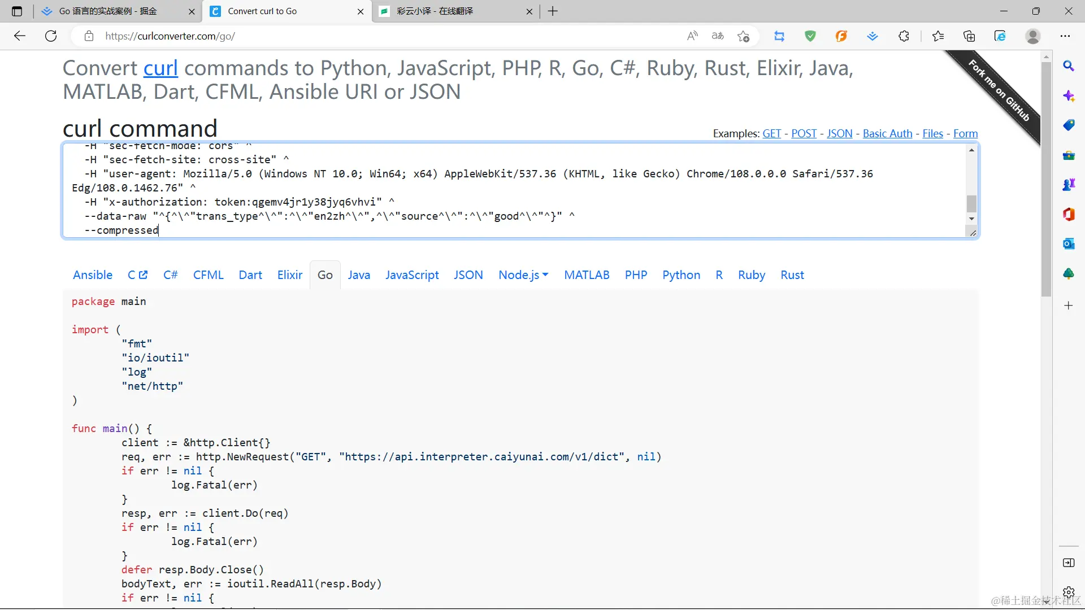Screen dimensions: 1085x610
Task: Open the sidebar green tree icon
Action: (x=1069, y=274)
